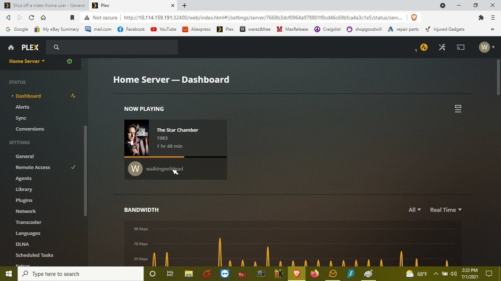Switch to 'Shut off a video froma user' tab
Image resolution: width=501 pixels, height=281 pixels.
click(45, 5)
